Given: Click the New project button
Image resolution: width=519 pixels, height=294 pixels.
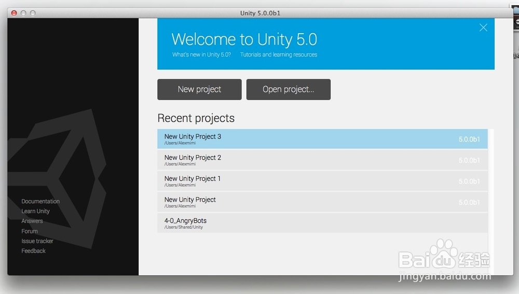Looking at the screenshot, I should click(x=199, y=89).
